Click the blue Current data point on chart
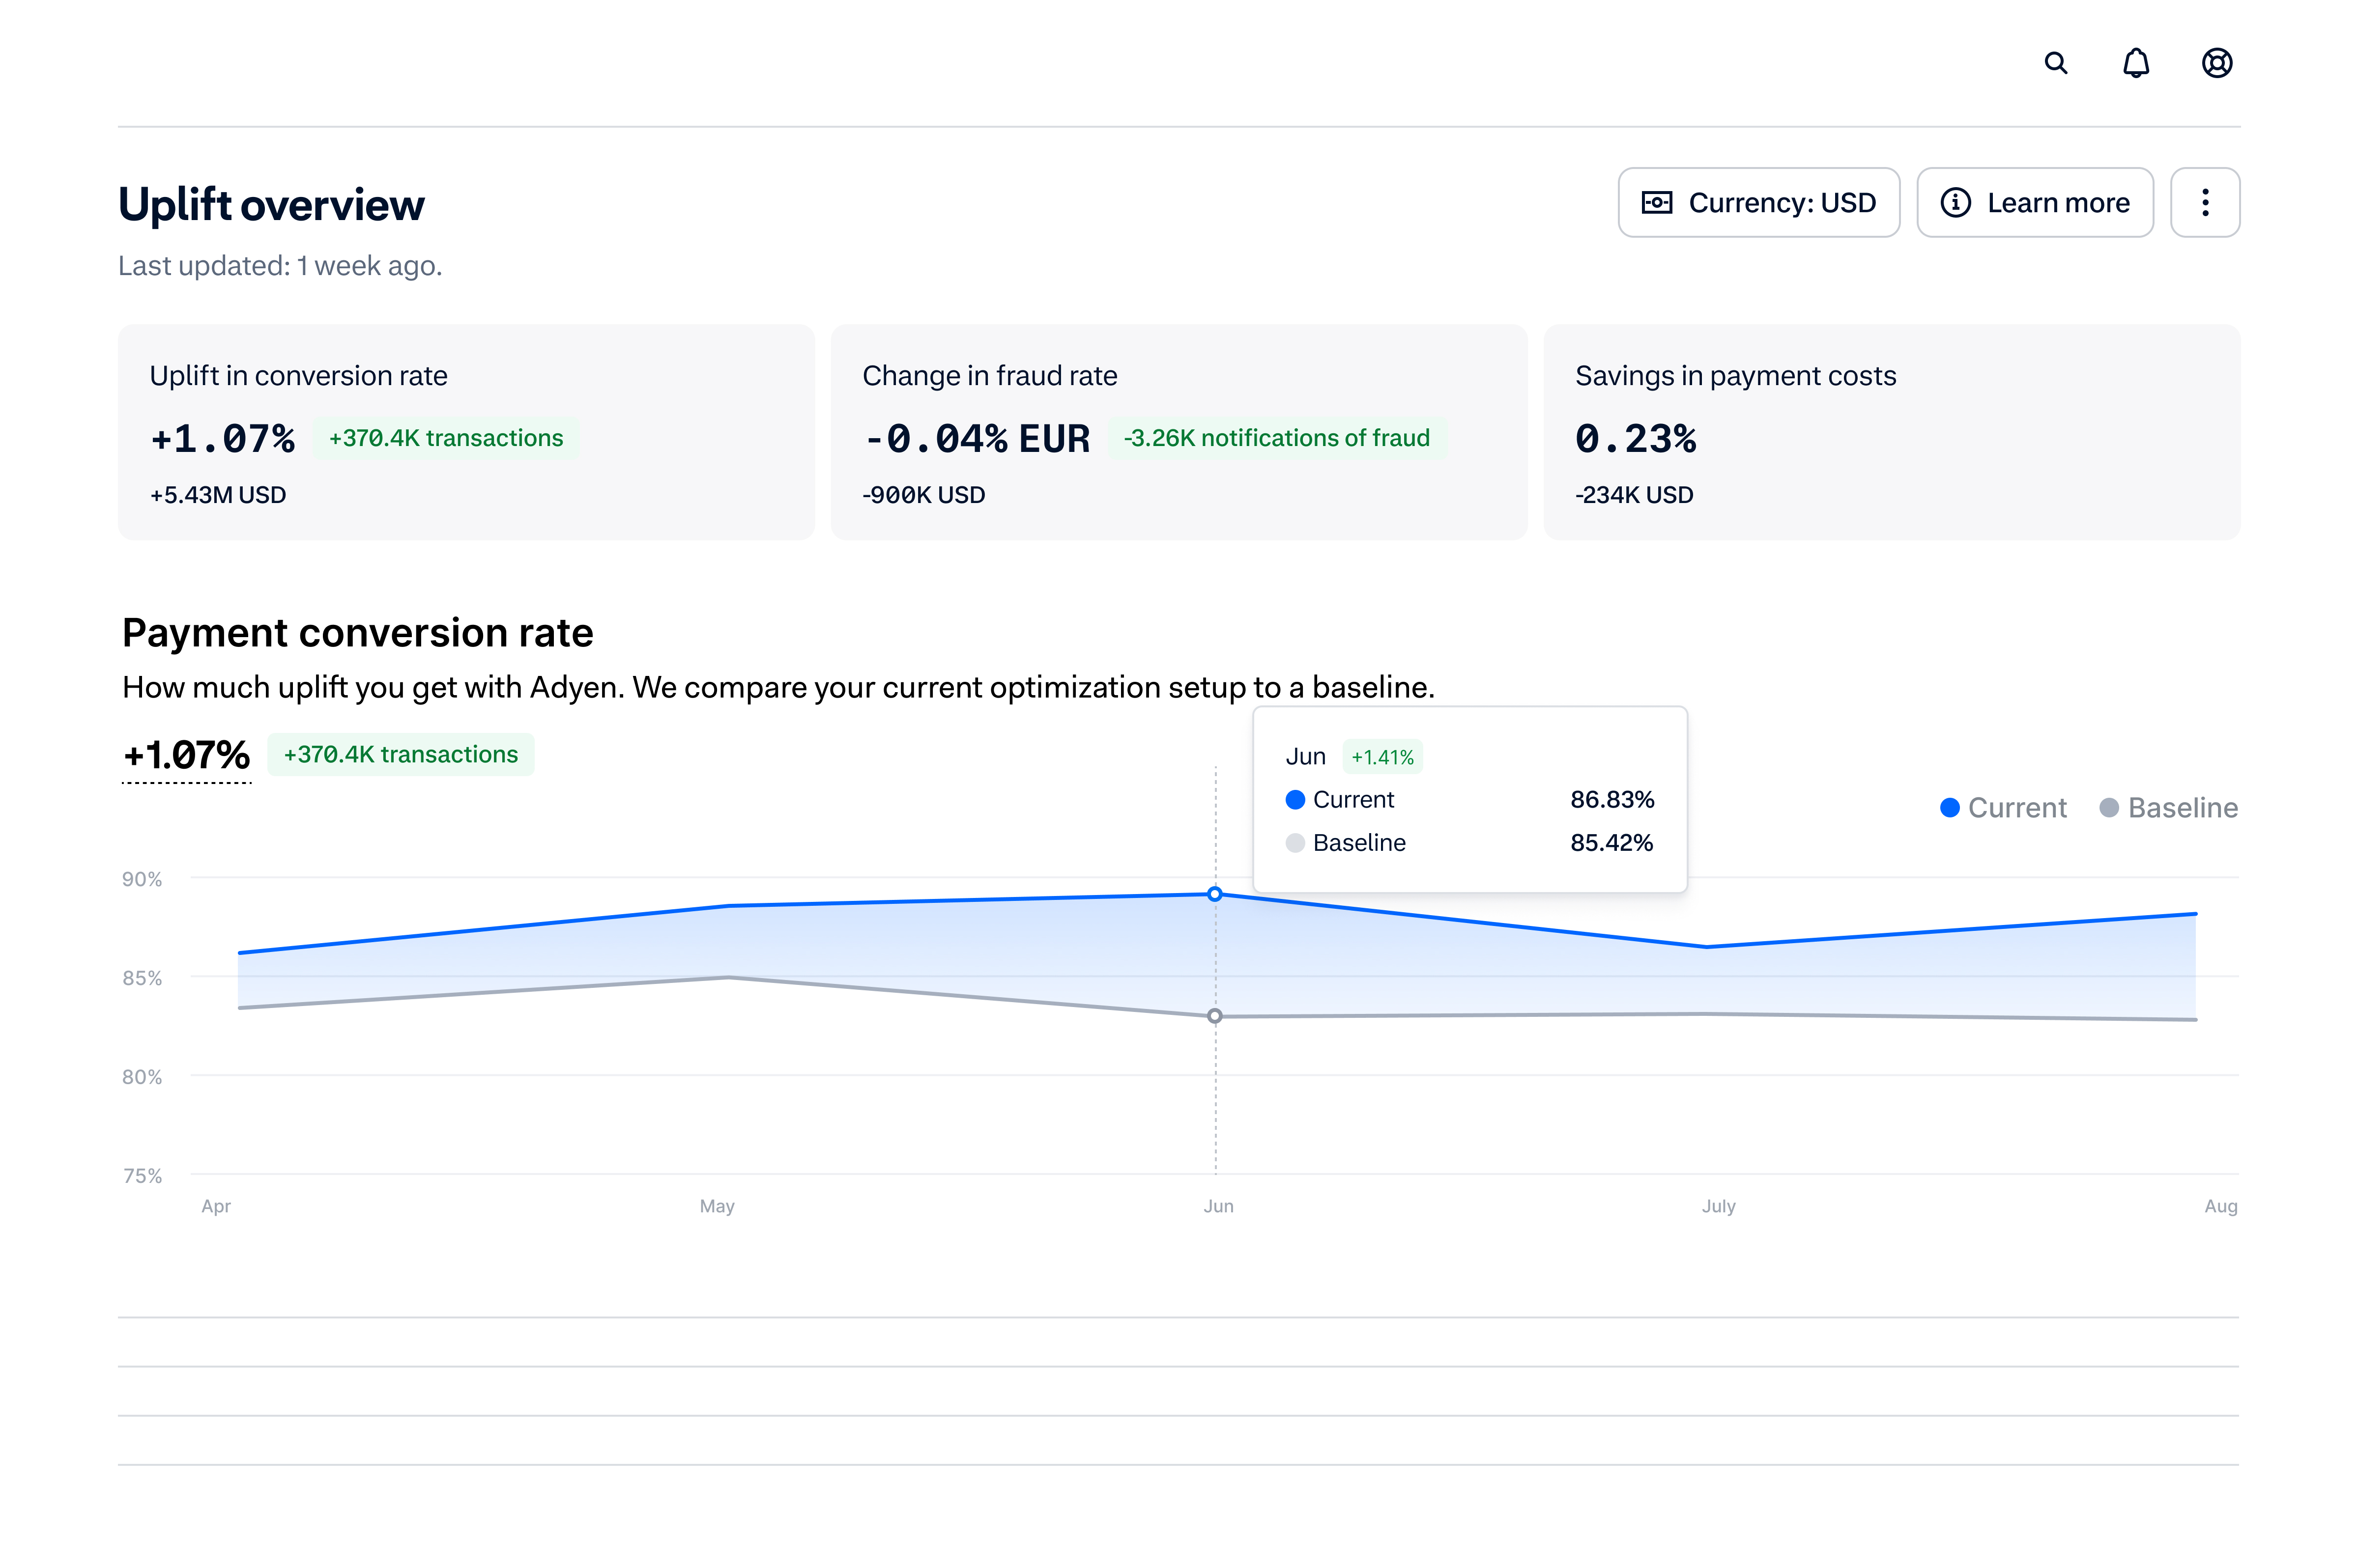Image resolution: width=2359 pixels, height=1568 pixels. [1213, 894]
